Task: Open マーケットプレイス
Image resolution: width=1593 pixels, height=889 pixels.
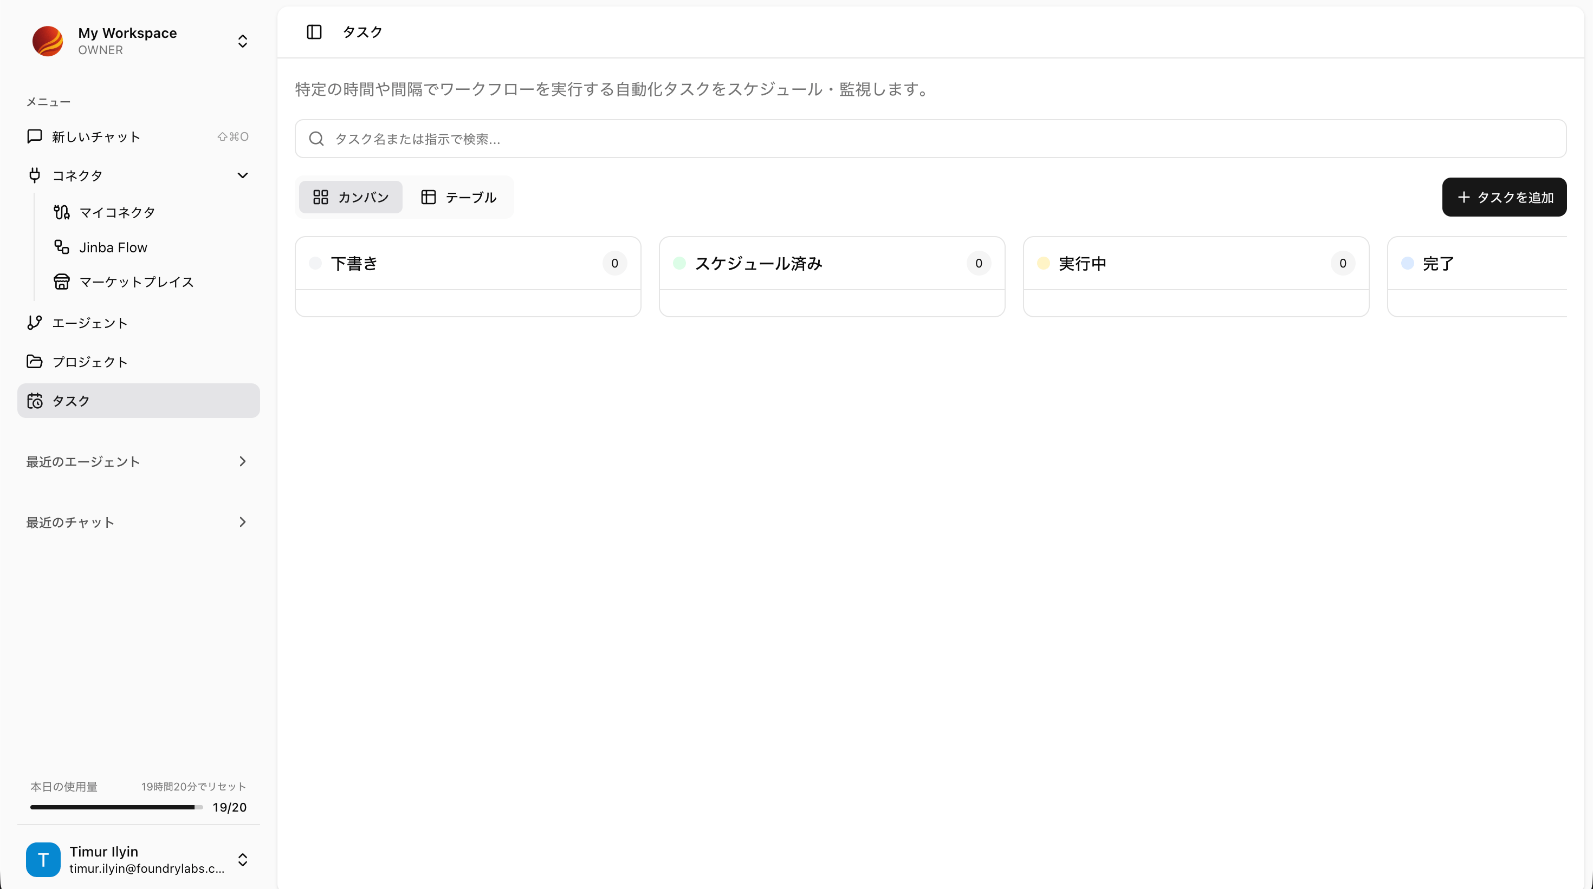Action: 152,282
